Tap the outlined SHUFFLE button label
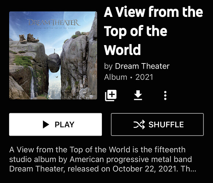Image resolution: width=213 pixels, height=183 pixels. coord(166,124)
